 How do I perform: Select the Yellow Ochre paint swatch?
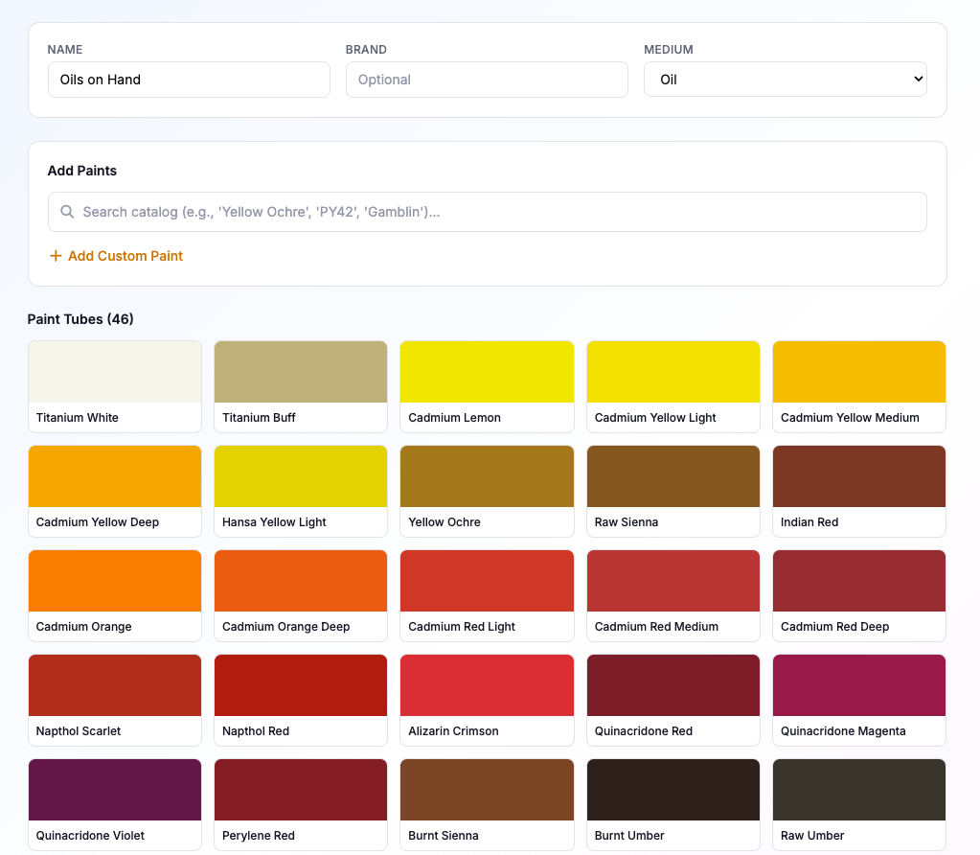pyautogui.click(x=487, y=476)
